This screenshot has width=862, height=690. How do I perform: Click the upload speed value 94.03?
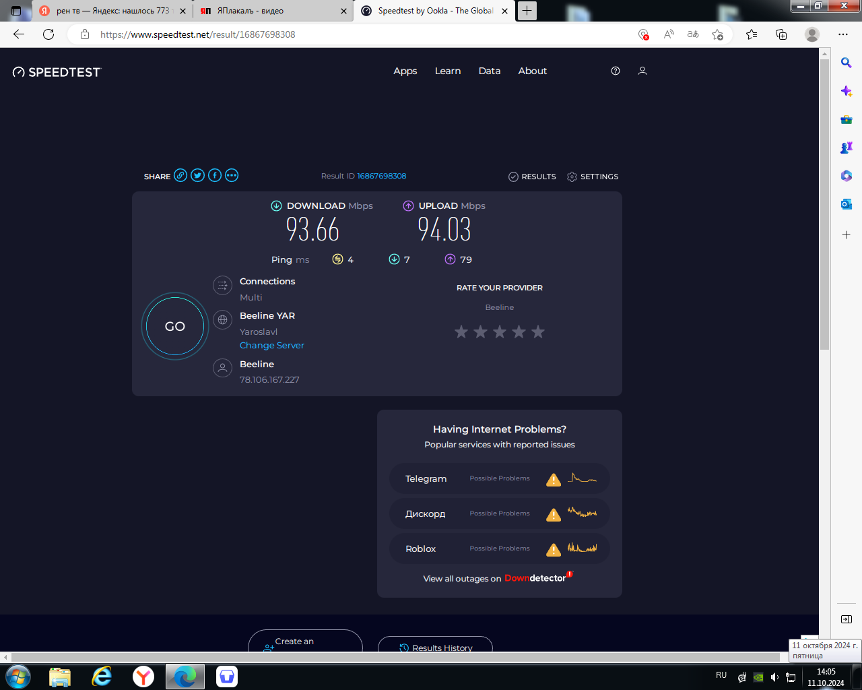coord(444,230)
